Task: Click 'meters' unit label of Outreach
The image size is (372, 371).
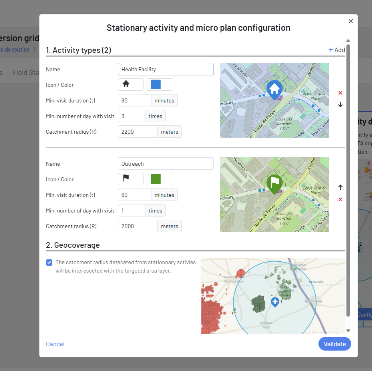Action: click(169, 226)
